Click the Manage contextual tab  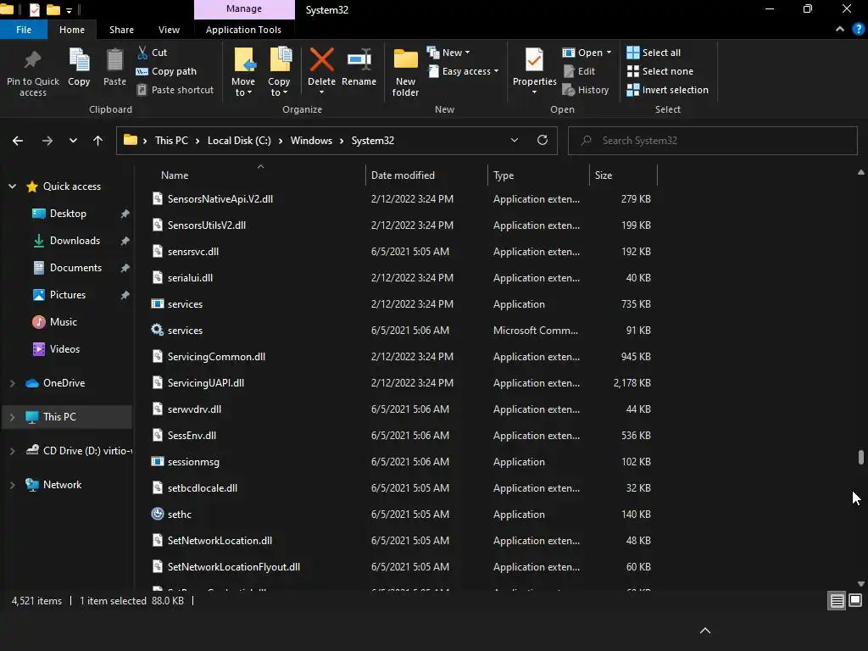pos(244,8)
